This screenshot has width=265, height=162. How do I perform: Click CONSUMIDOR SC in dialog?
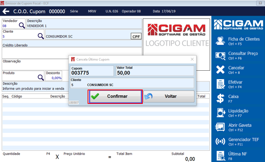tap(100, 85)
